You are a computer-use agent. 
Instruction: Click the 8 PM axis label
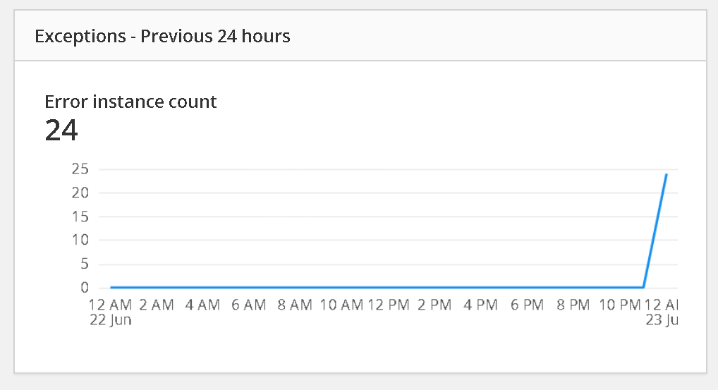click(573, 305)
